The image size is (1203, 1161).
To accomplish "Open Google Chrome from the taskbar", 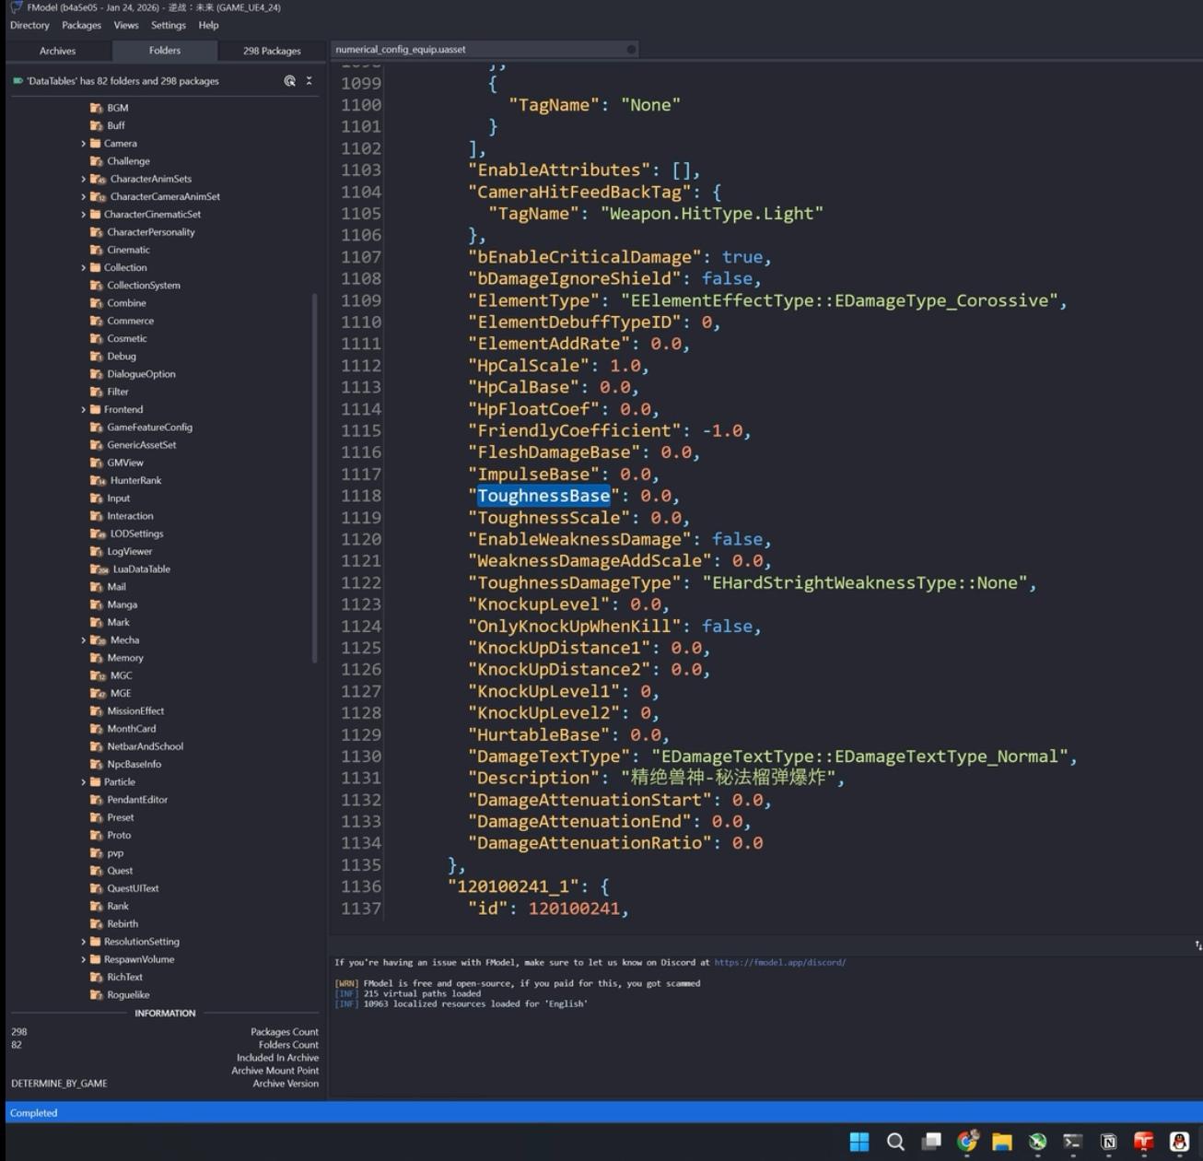I will pyautogui.click(x=966, y=1142).
